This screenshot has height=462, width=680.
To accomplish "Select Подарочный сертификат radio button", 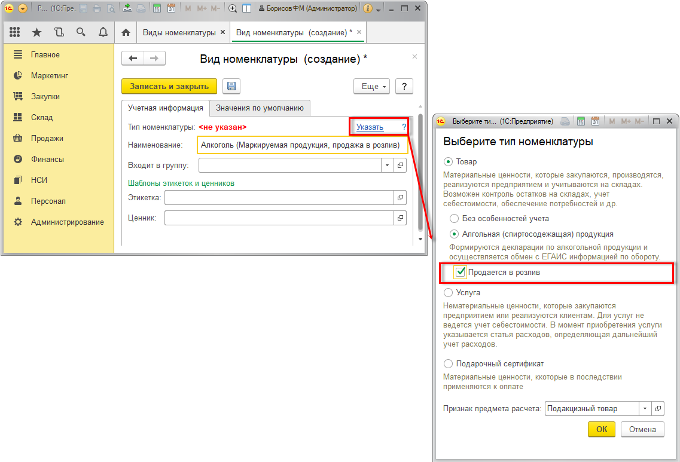I will click(449, 363).
